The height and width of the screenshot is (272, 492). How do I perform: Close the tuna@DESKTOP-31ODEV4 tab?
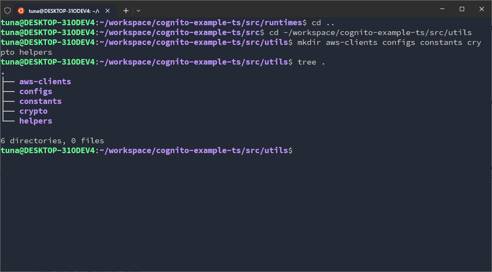click(x=108, y=10)
